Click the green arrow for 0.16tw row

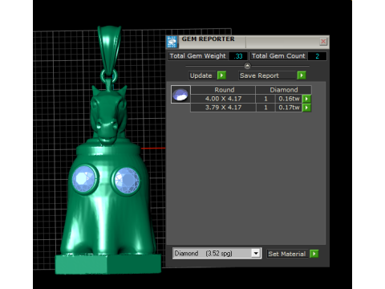pos(306,99)
